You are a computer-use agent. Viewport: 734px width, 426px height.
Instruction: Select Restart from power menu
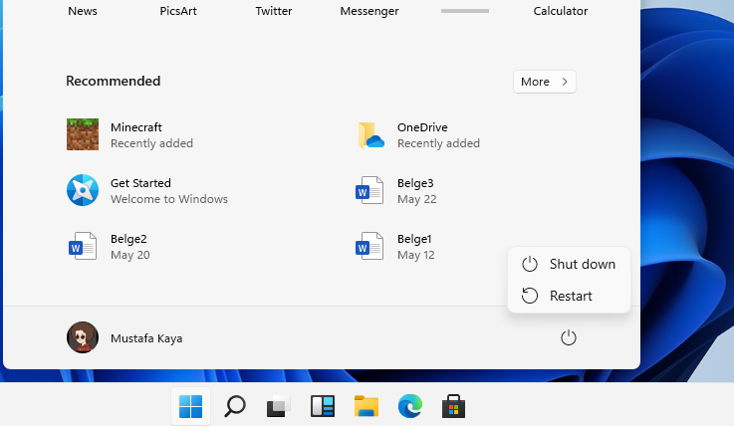tap(569, 296)
